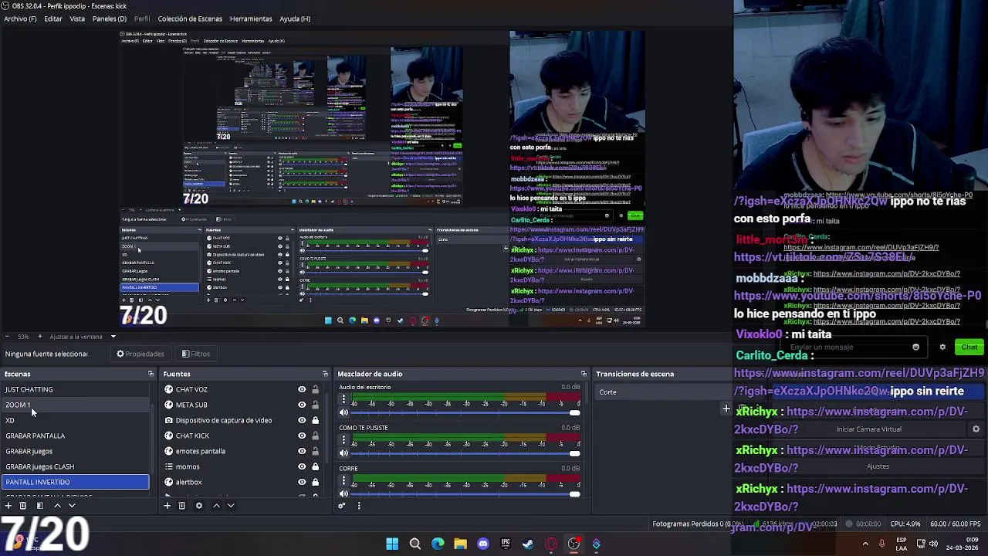Open the three-dot menu for Audio del escritorio

click(x=344, y=400)
